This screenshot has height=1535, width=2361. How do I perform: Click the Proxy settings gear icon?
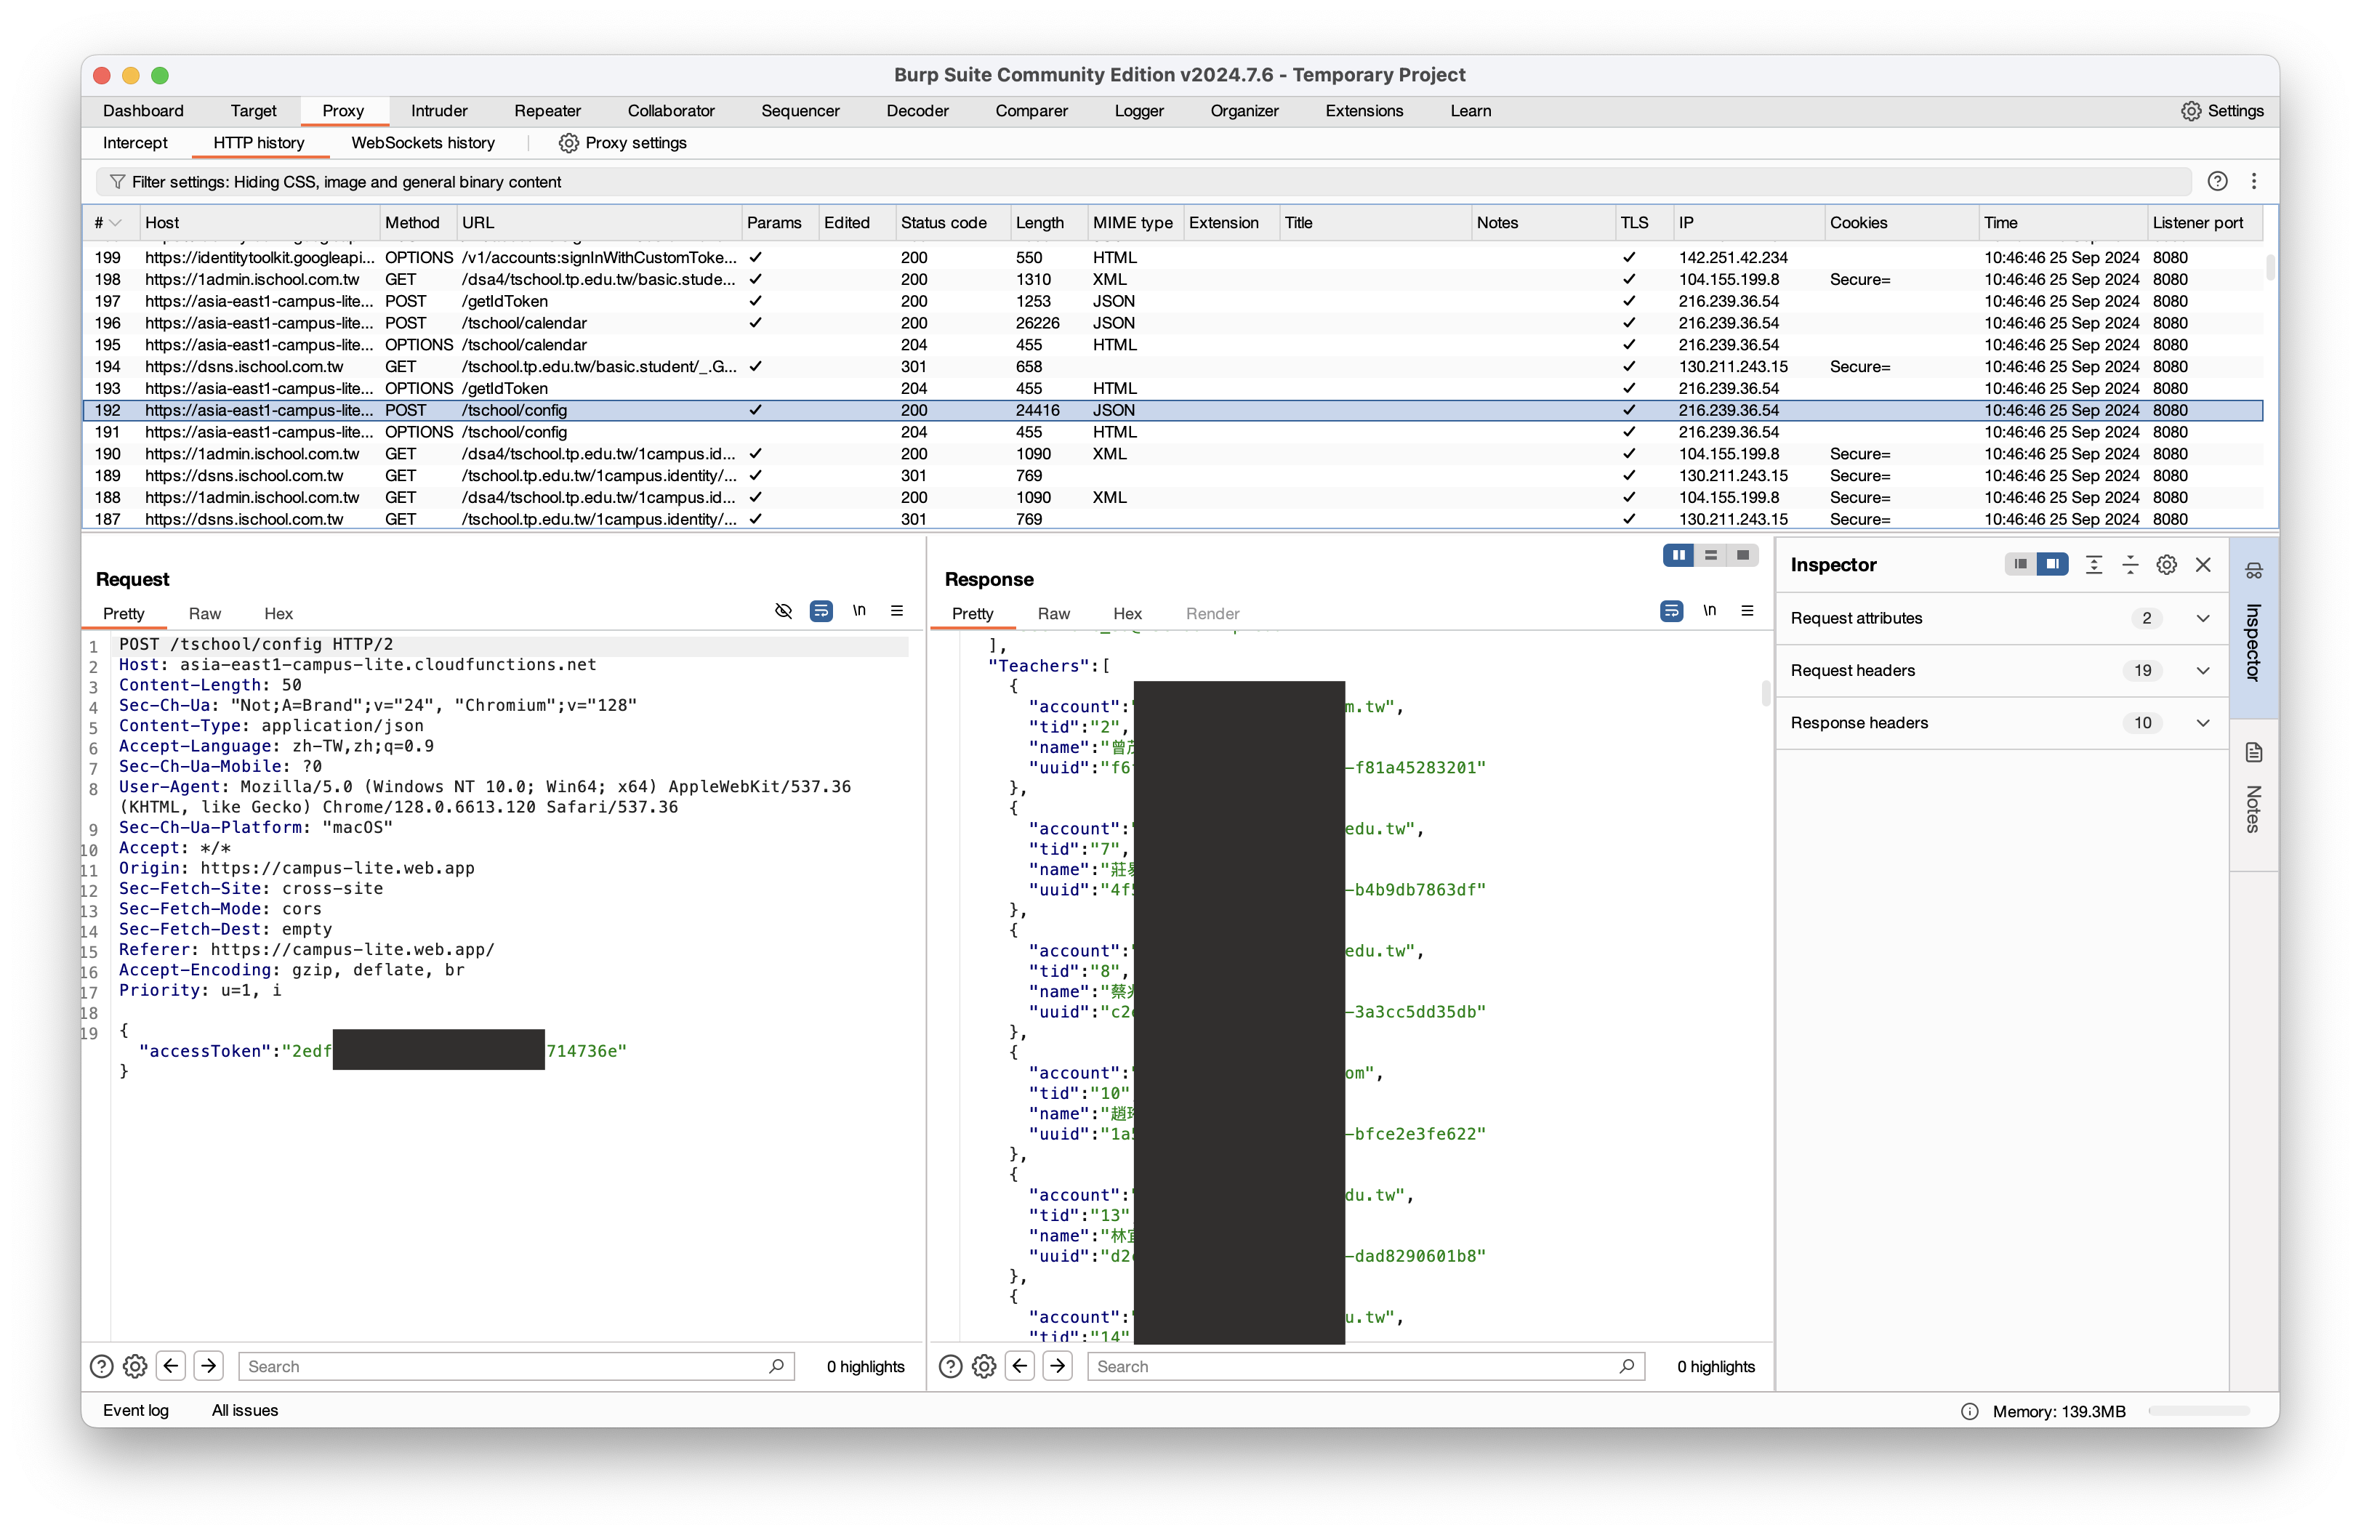[x=568, y=142]
